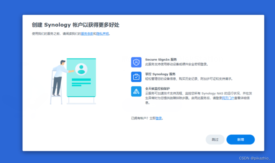Click the Secure SignIn 服务 title text
Image resolution: width=275 pixels, height=163 pixels.
click(x=161, y=59)
